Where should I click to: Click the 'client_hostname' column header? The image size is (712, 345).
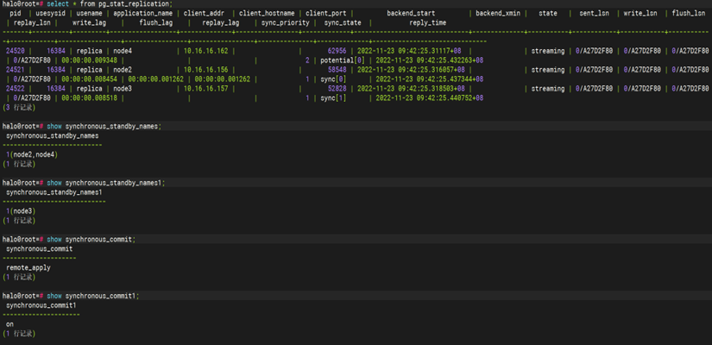tap(267, 14)
